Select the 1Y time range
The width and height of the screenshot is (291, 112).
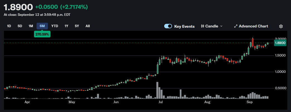[x=66, y=26]
